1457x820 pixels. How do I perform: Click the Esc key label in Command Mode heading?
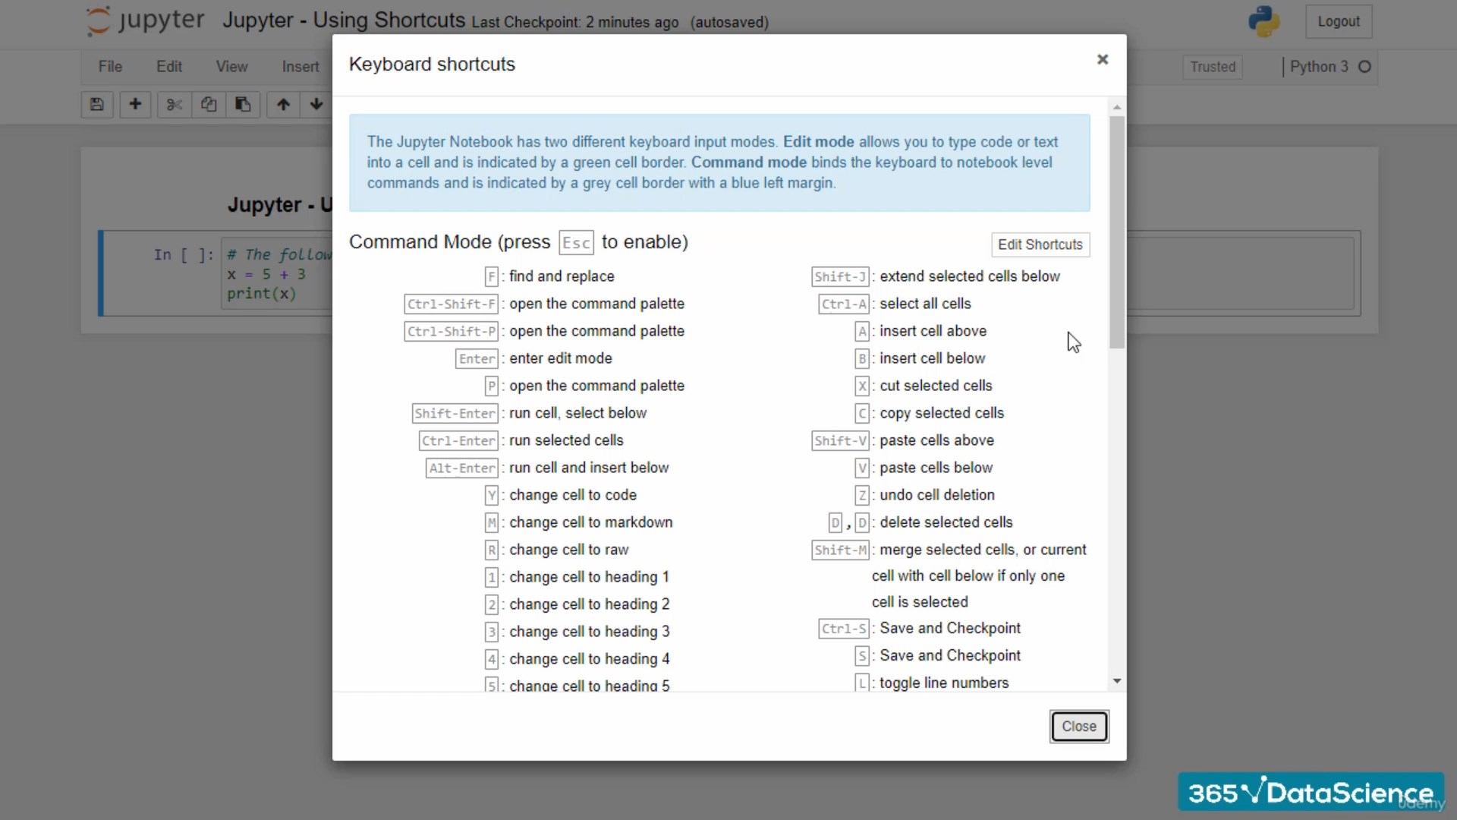(x=576, y=243)
